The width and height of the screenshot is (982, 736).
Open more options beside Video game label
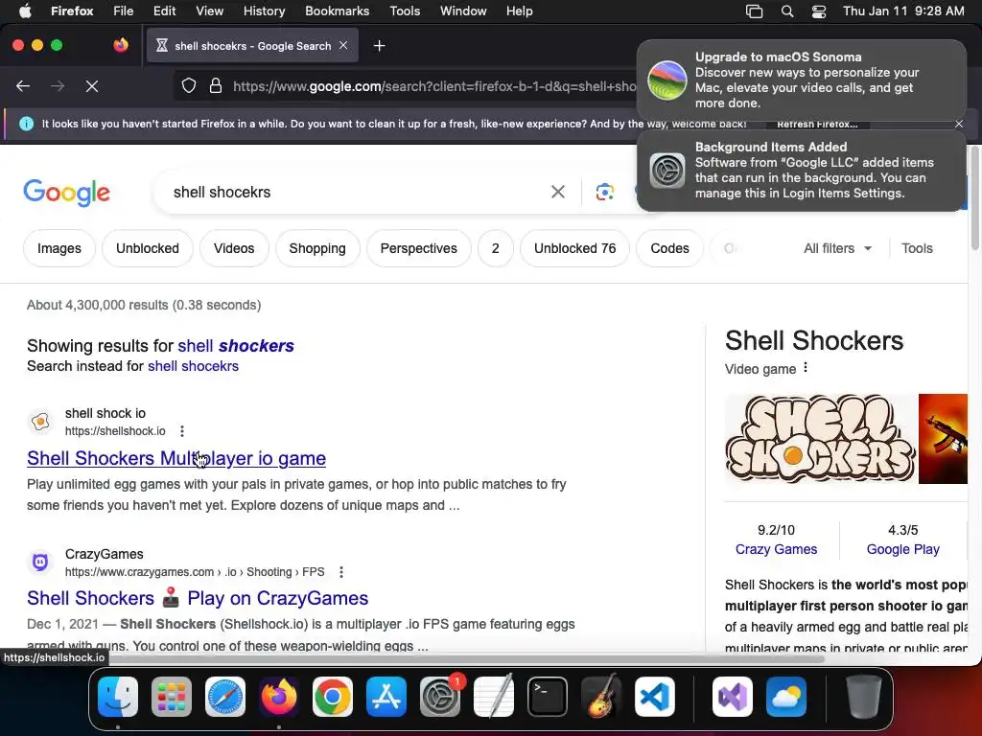(x=806, y=368)
